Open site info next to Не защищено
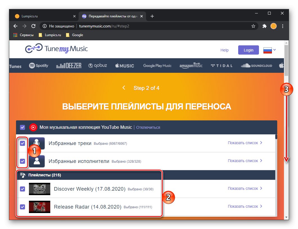298x229 pixels. tap(44, 26)
